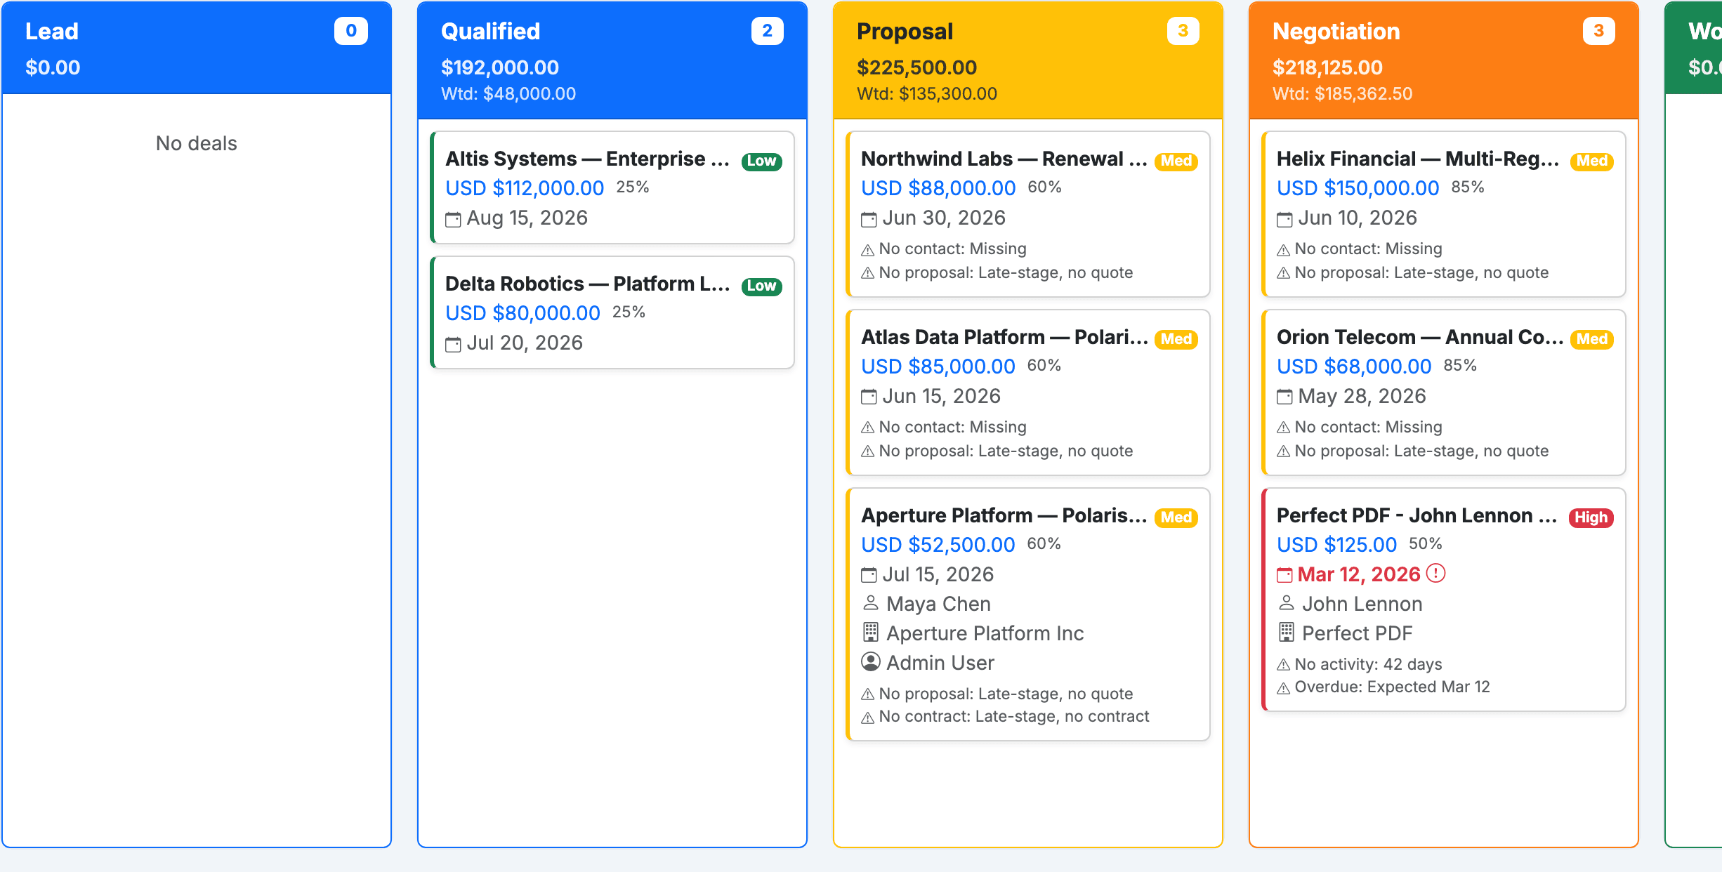This screenshot has height=872, width=1722.
Task: Open the Atlas Data Platform — Polaris deal
Action: click(1004, 337)
